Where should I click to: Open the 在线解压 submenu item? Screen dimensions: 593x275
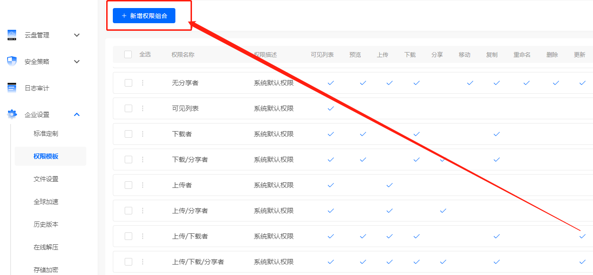46,247
